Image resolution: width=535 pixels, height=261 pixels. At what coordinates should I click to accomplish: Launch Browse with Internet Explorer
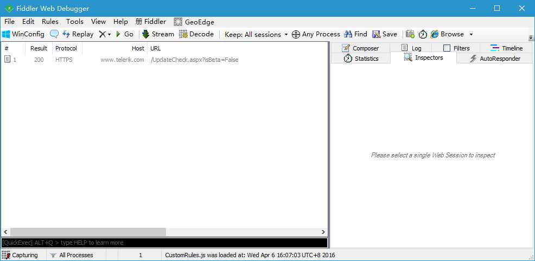point(447,34)
